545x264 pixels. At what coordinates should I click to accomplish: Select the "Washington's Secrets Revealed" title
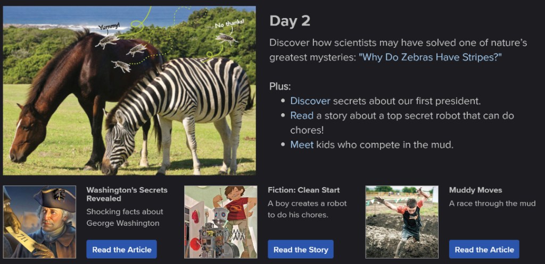click(x=127, y=194)
